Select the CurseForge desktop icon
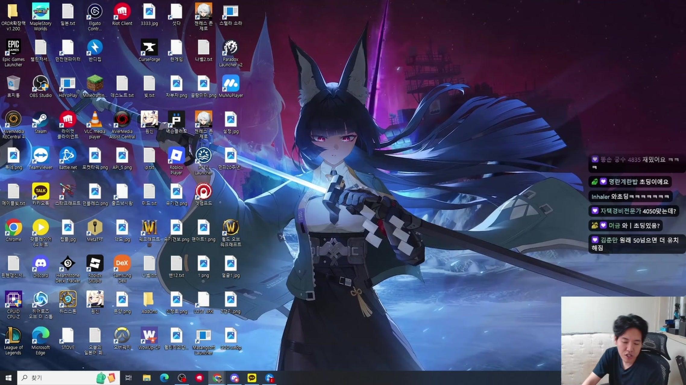Viewport: 686px width, 385px height. pyautogui.click(x=149, y=48)
